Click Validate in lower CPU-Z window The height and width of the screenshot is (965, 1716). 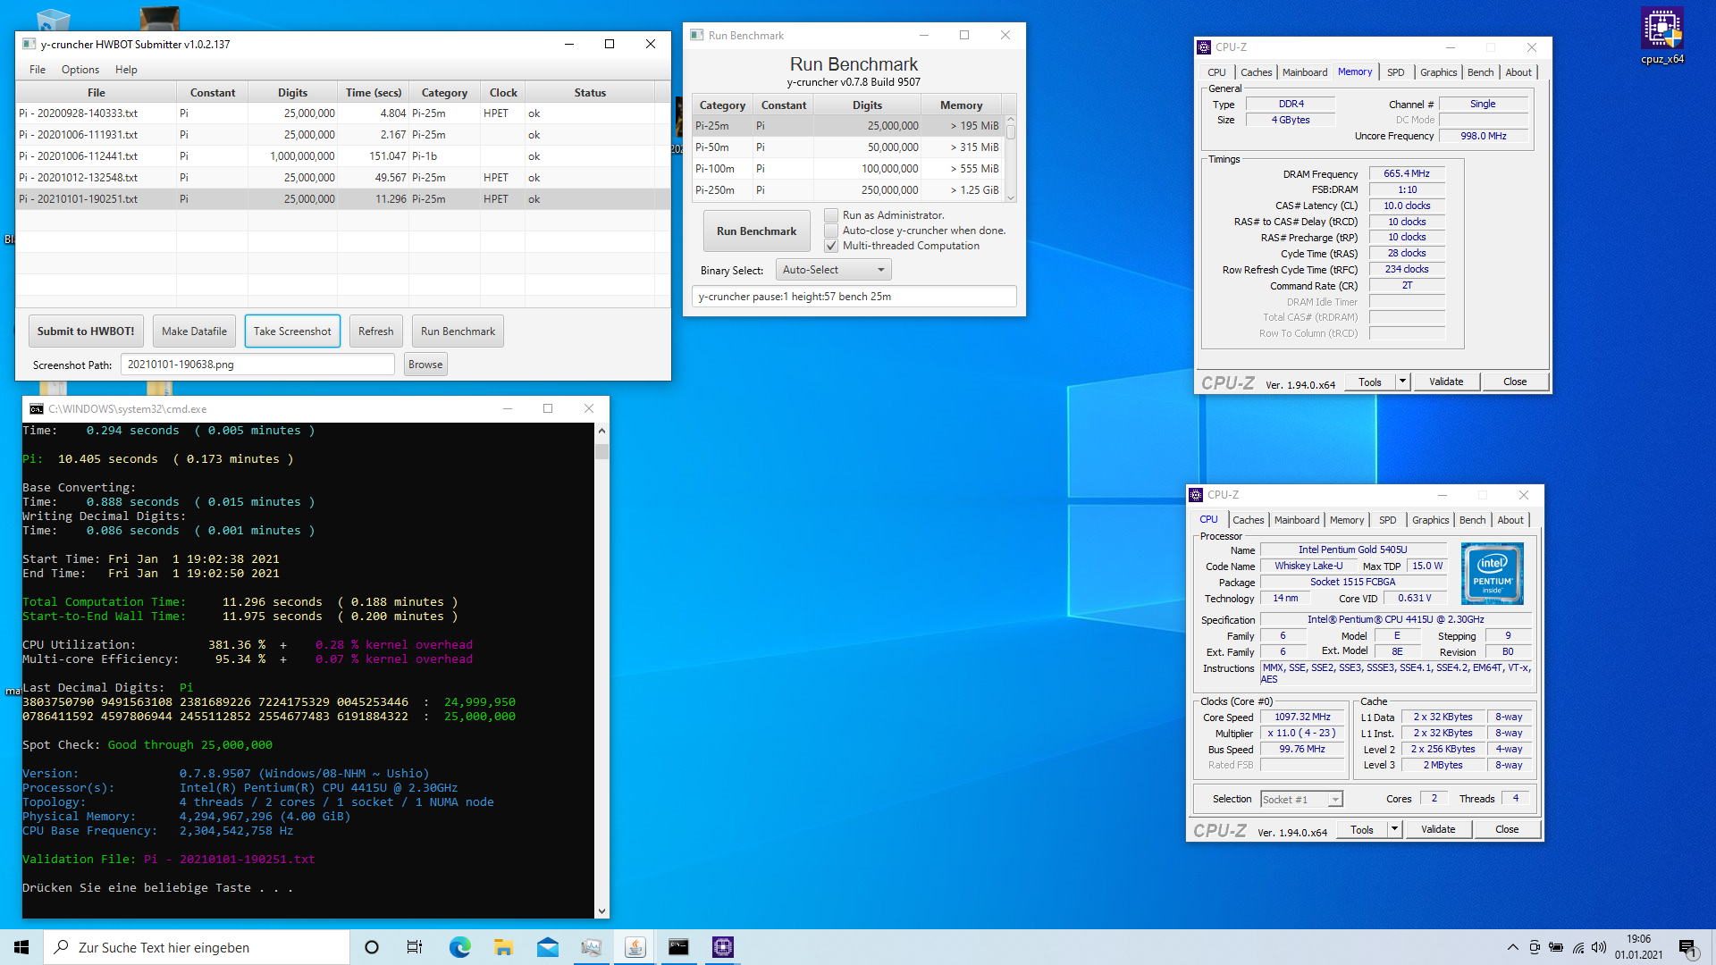click(1437, 829)
